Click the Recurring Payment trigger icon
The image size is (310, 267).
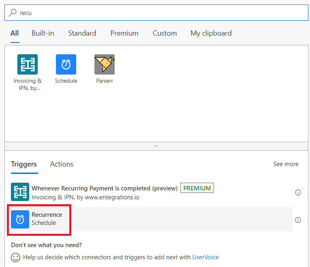pyautogui.click(x=20, y=192)
